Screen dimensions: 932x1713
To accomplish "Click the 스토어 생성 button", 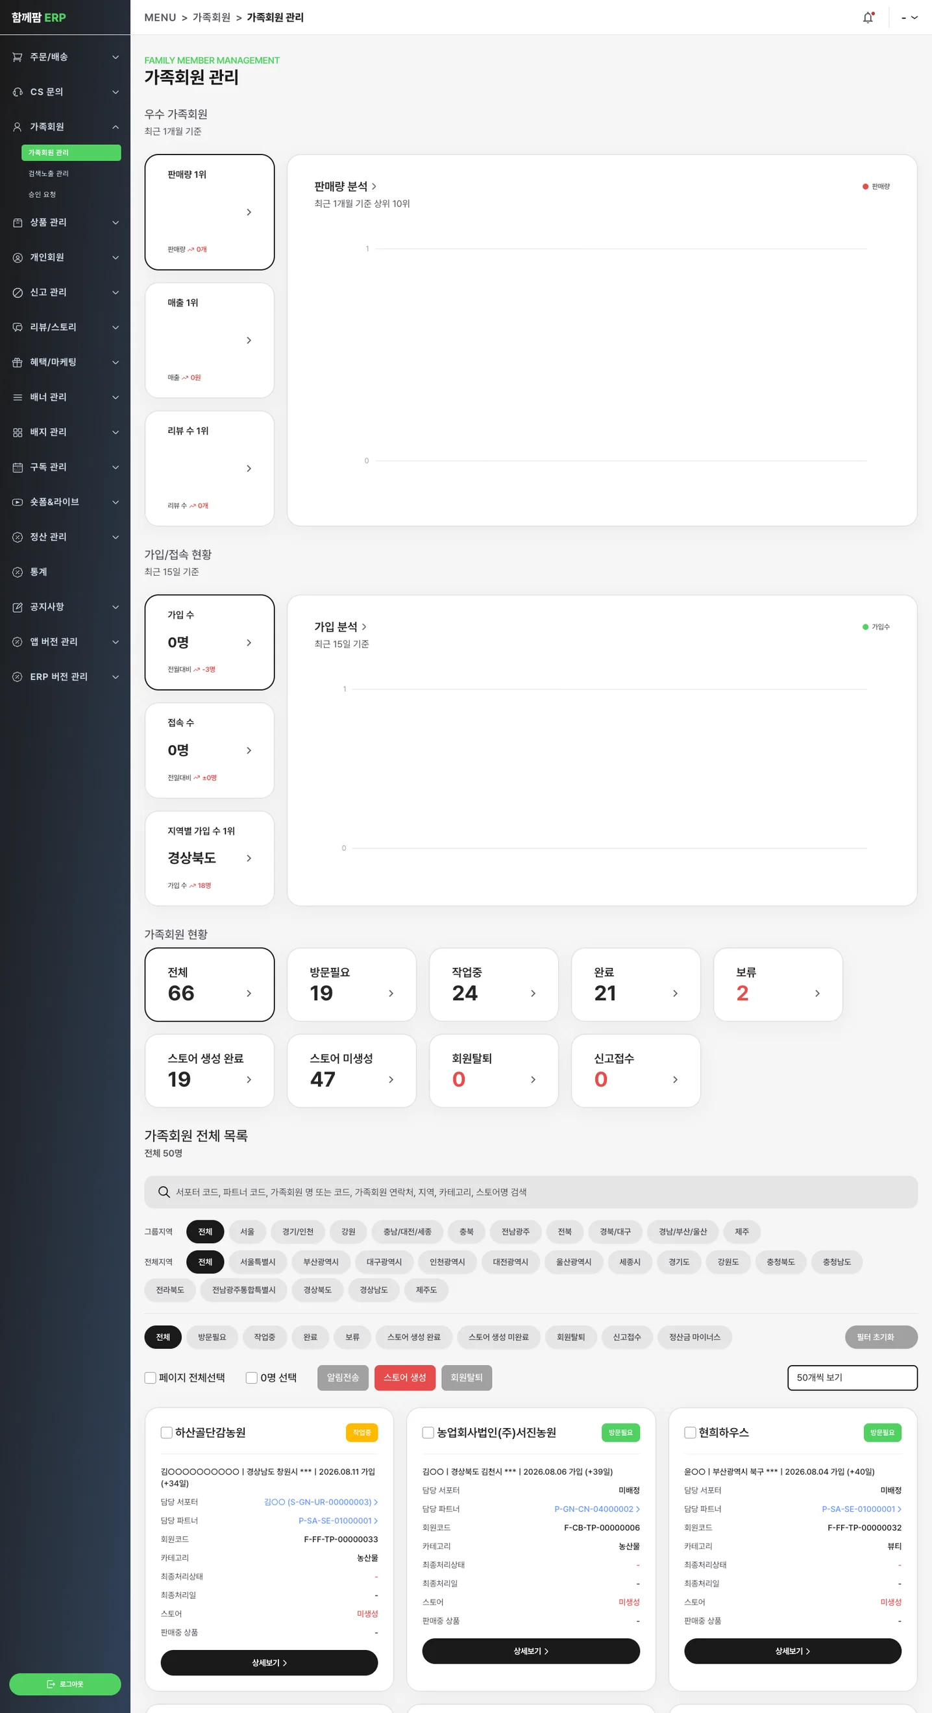I will click(405, 1378).
